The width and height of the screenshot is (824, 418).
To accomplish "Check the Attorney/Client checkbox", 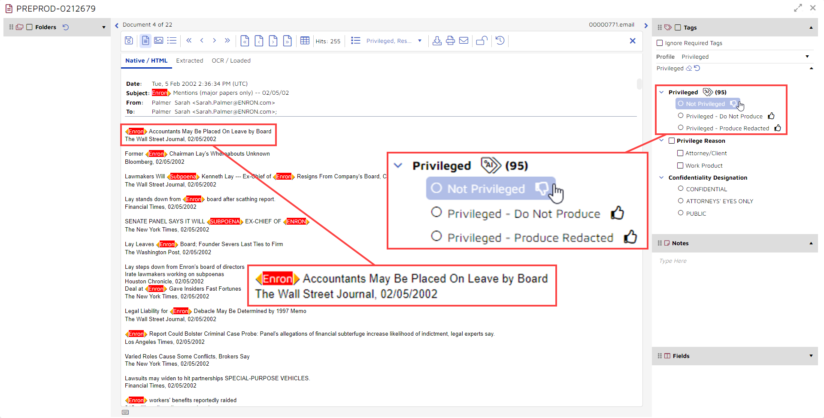I will (x=680, y=153).
